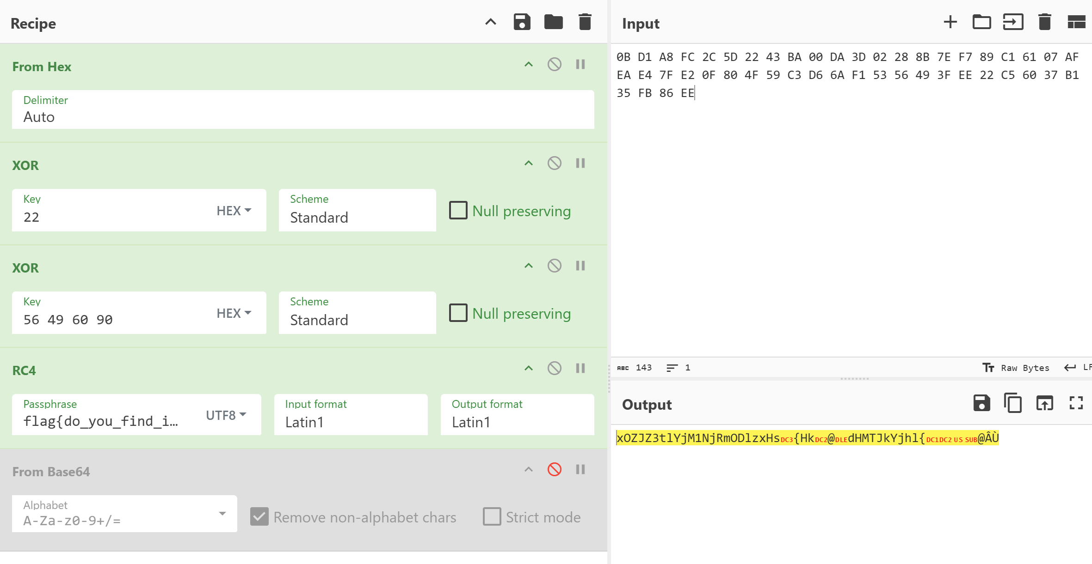The width and height of the screenshot is (1092, 564).
Task: Enable Null preserving on first XOR
Action: pyautogui.click(x=458, y=211)
